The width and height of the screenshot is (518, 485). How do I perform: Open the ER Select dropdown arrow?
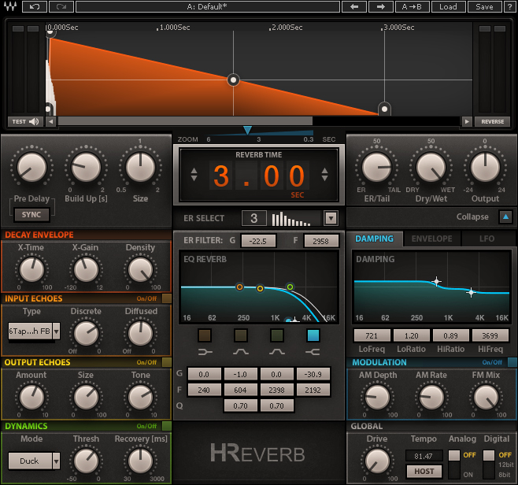[331, 218]
